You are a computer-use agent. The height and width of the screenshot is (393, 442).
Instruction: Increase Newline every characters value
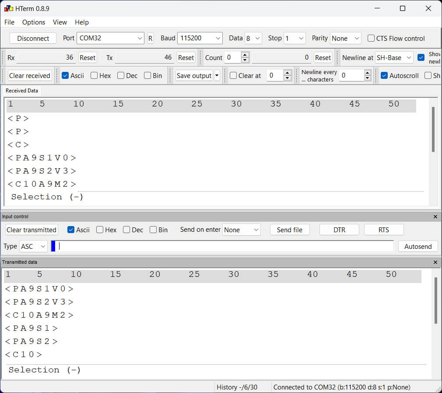coord(368,73)
